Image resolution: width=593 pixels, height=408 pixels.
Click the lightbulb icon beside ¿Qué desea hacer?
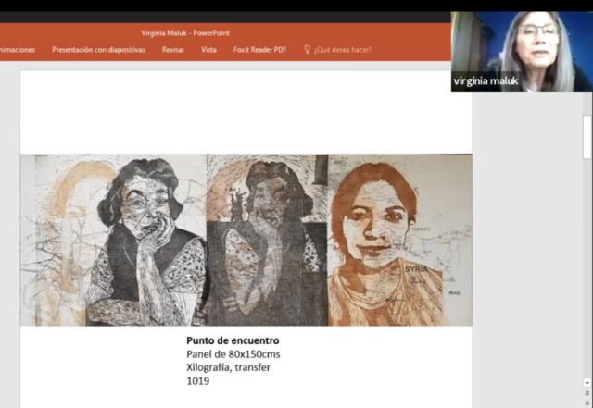[x=307, y=50]
